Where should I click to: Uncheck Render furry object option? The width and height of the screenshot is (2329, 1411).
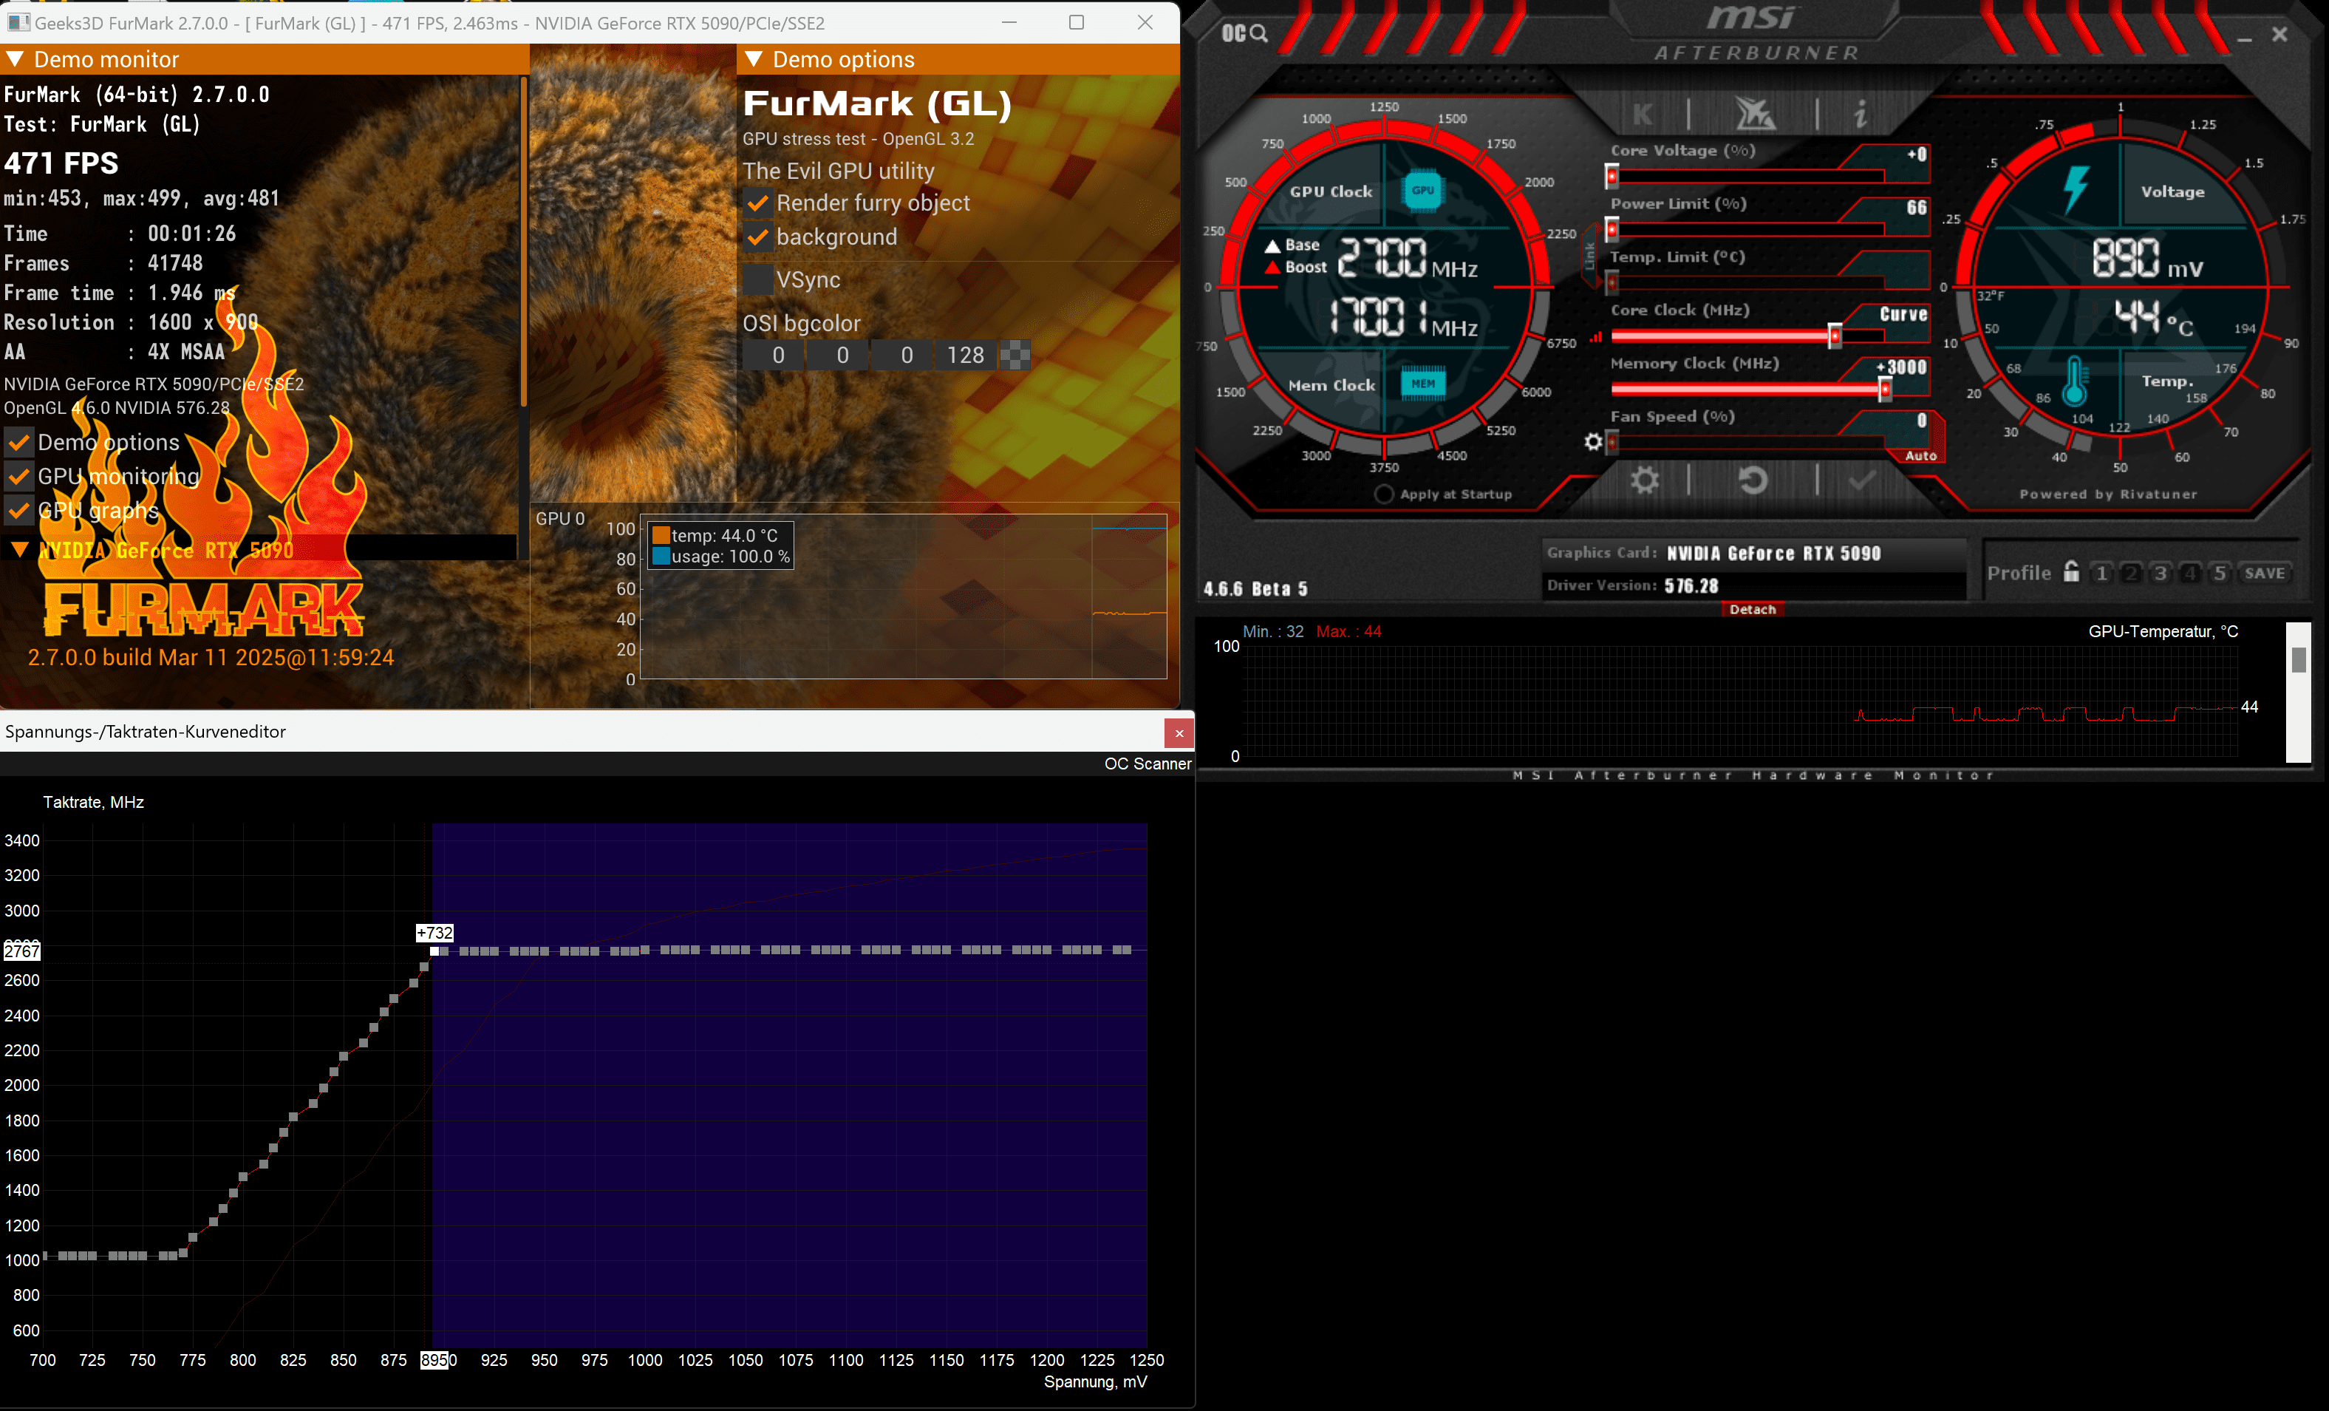coord(757,203)
